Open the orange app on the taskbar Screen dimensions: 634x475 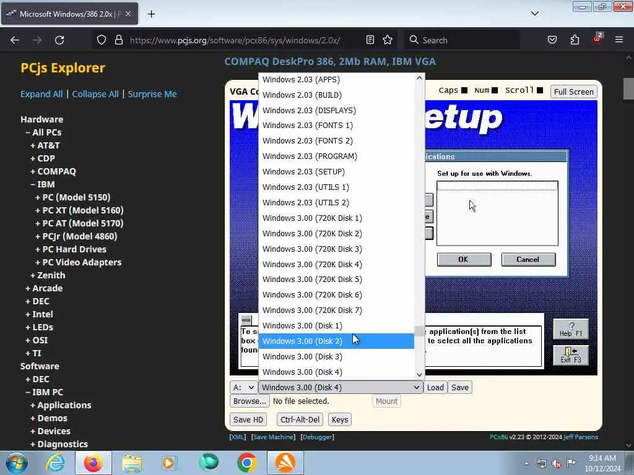coord(285,463)
